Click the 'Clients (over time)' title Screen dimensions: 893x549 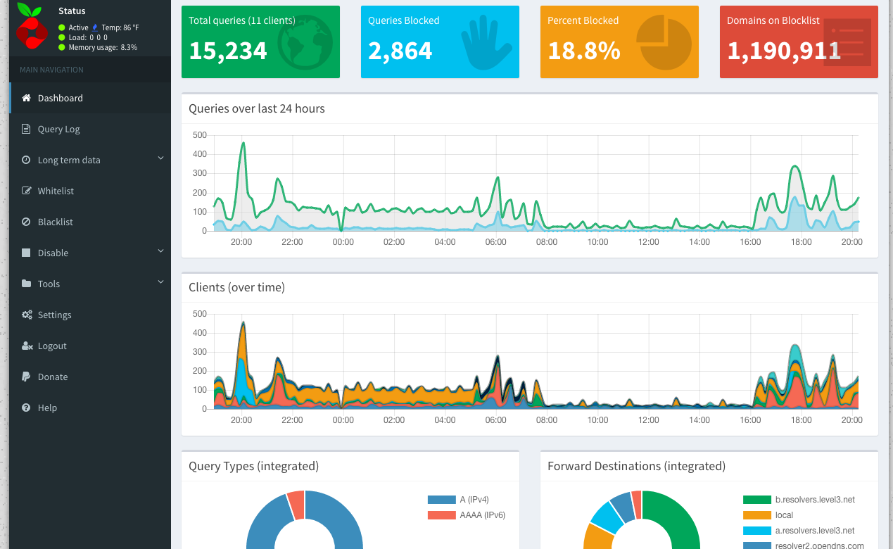pyautogui.click(x=236, y=287)
